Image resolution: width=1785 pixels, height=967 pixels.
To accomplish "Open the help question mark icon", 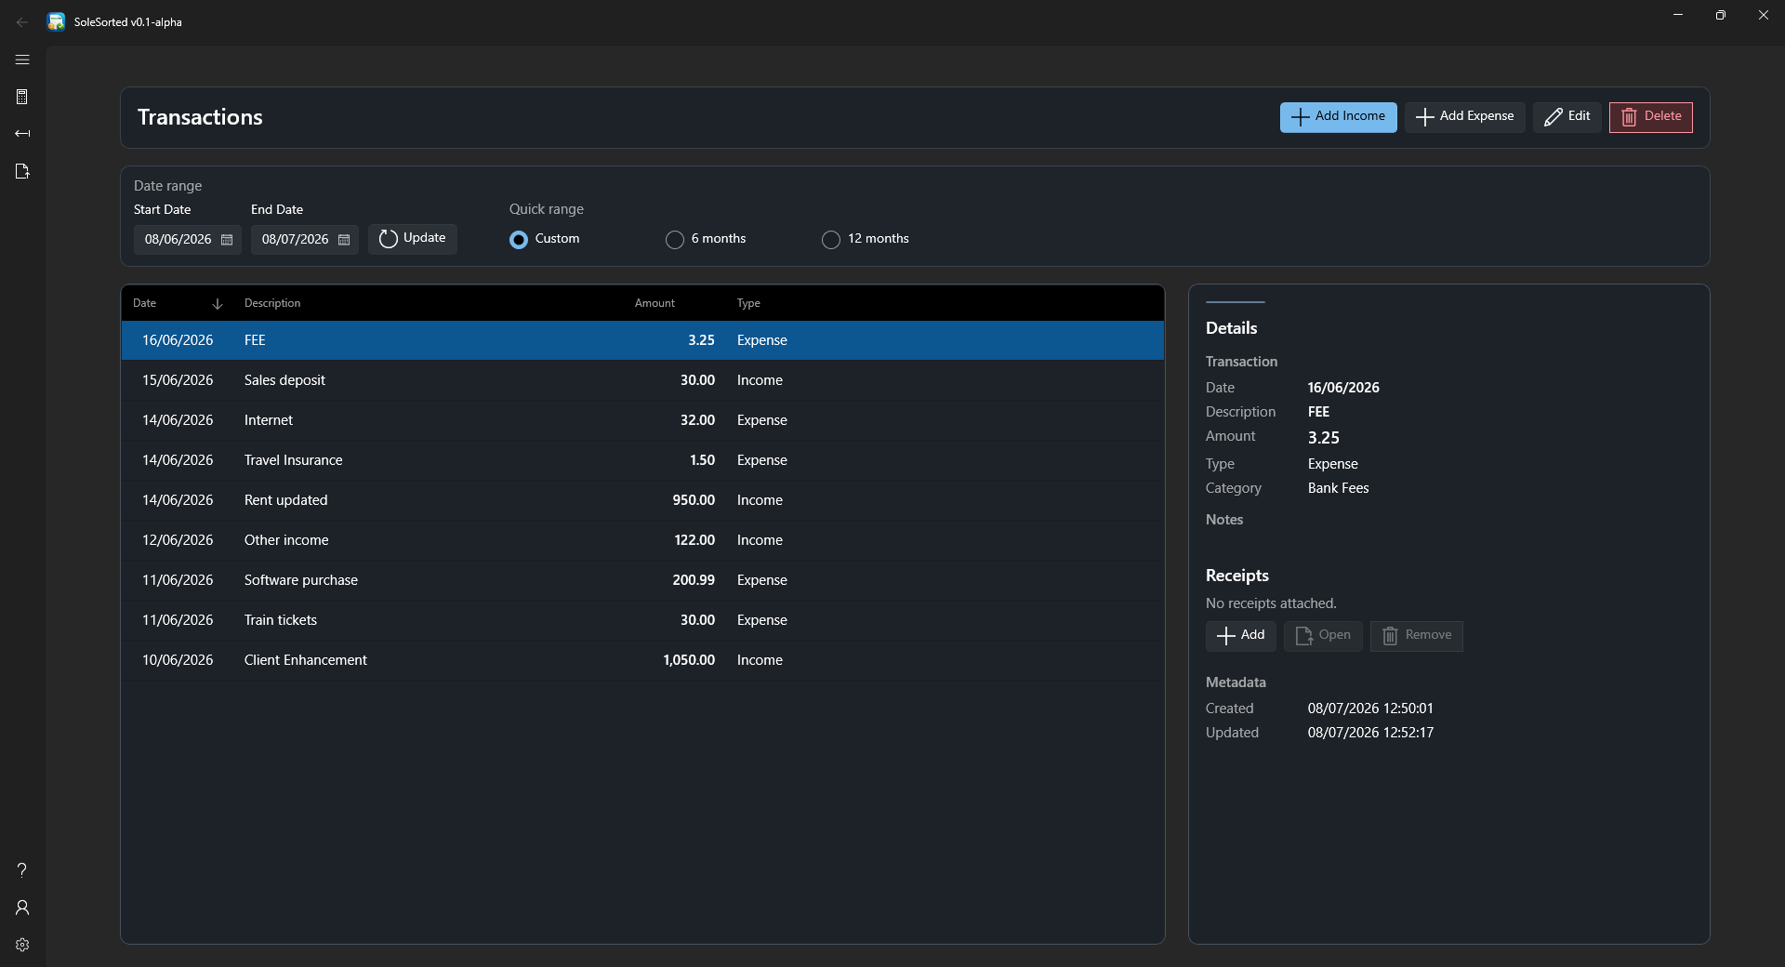I will click(x=22, y=870).
